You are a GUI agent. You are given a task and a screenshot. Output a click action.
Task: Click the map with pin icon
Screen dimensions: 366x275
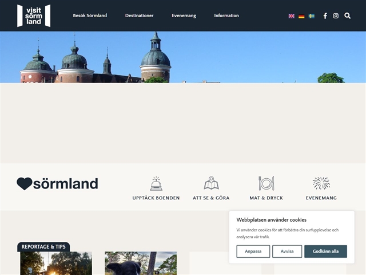(211, 183)
